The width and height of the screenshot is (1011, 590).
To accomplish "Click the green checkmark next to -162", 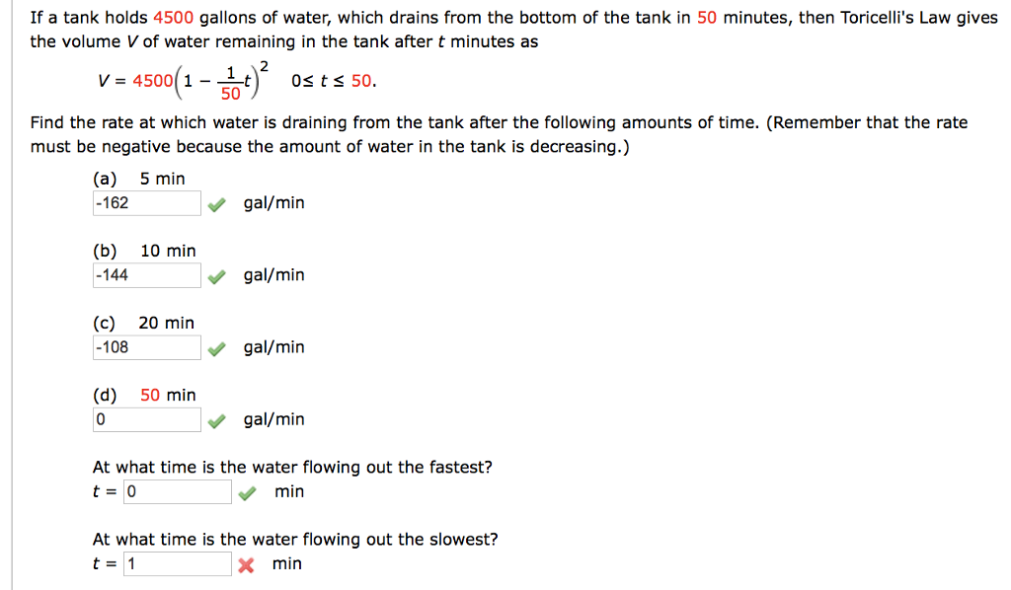I will pos(216,202).
